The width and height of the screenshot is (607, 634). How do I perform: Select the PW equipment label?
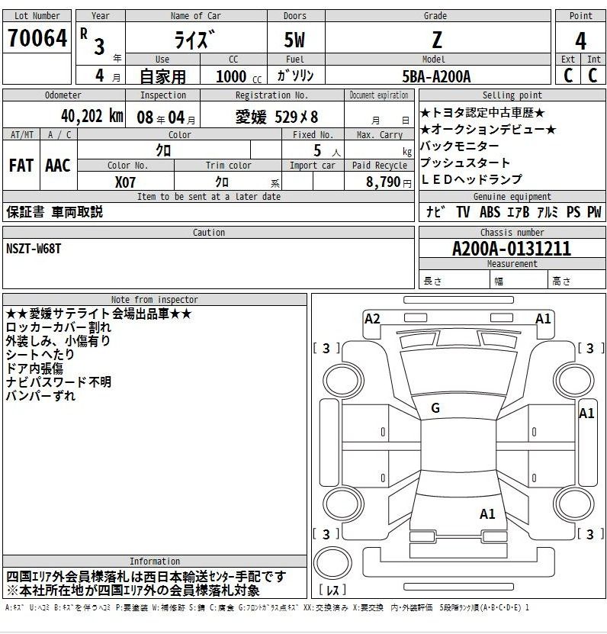point(594,213)
